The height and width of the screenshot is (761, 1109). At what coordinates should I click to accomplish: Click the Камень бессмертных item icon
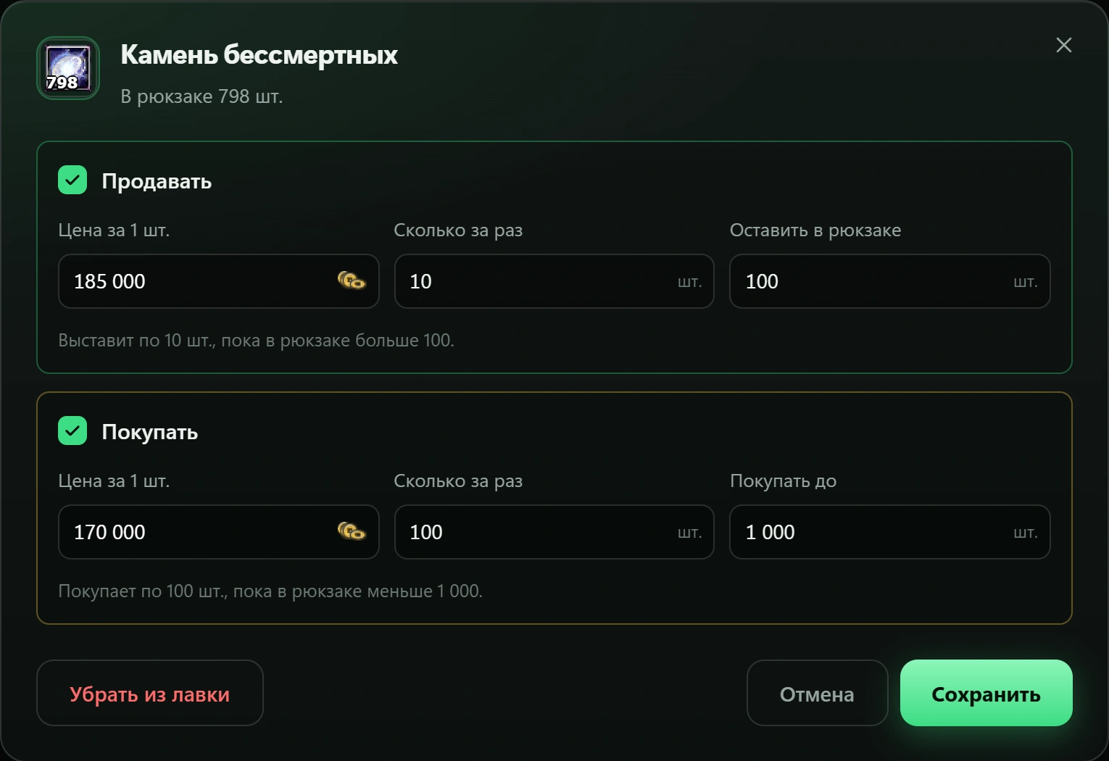tap(68, 68)
